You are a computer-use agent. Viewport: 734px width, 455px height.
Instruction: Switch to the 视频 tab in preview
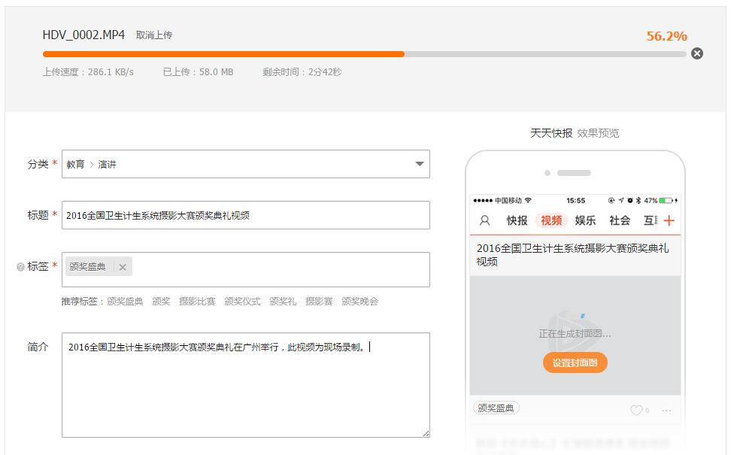(x=551, y=220)
